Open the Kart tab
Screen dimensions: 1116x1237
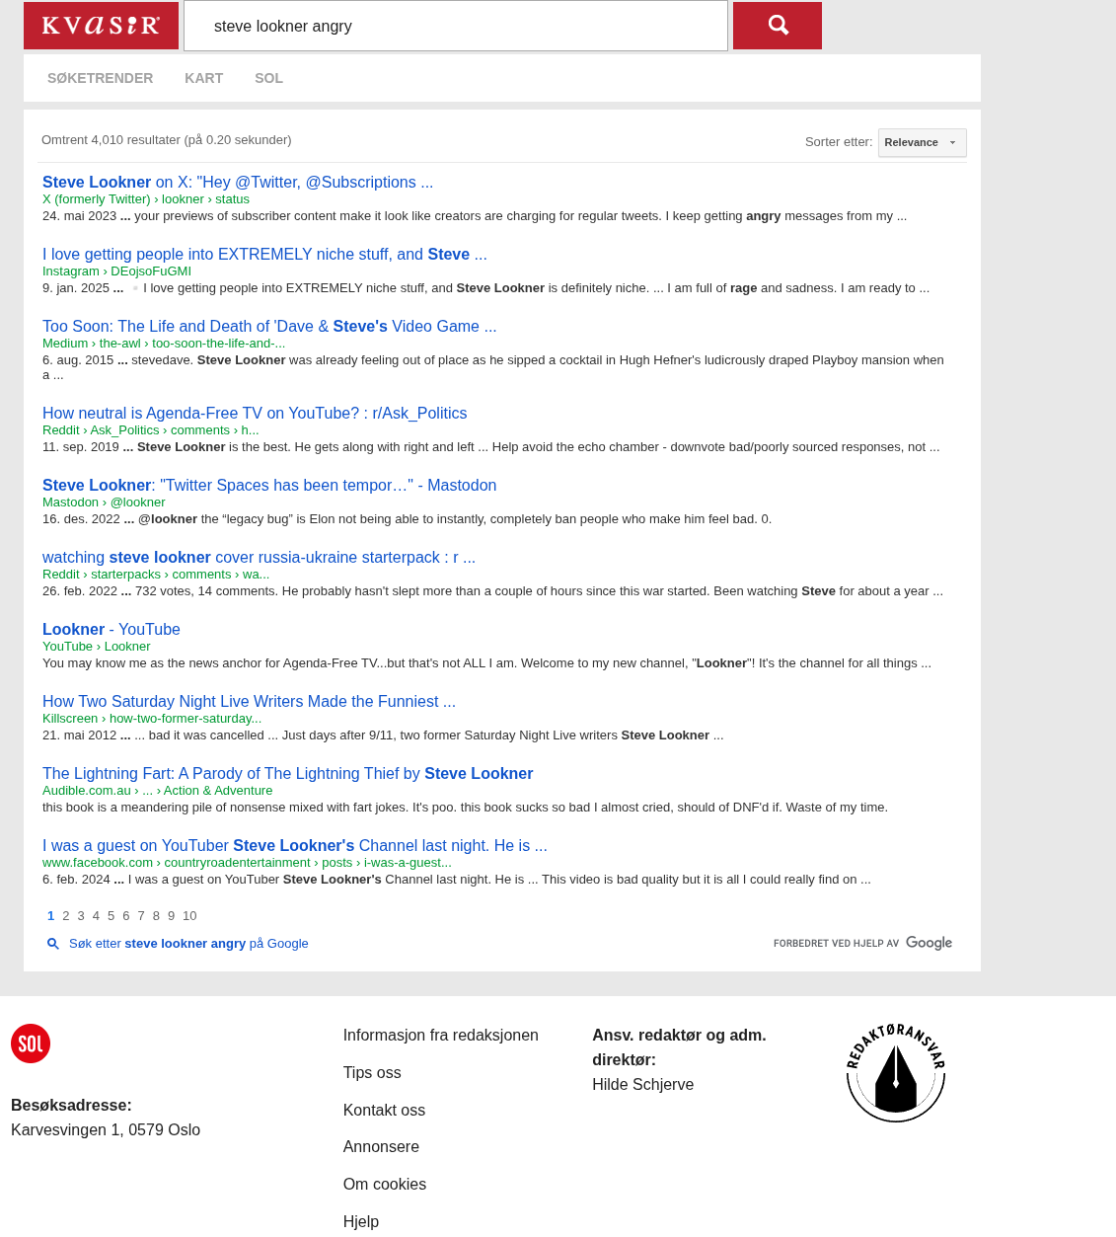coord(203,78)
